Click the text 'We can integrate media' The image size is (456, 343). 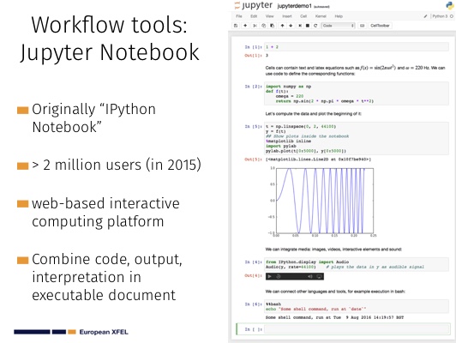point(333,250)
